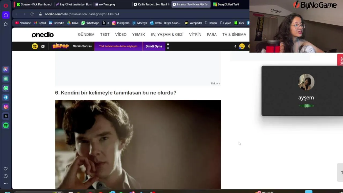Click the carousel dots on BilPop banner
The width and height of the screenshot is (343, 193).
[x=168, y=46]
